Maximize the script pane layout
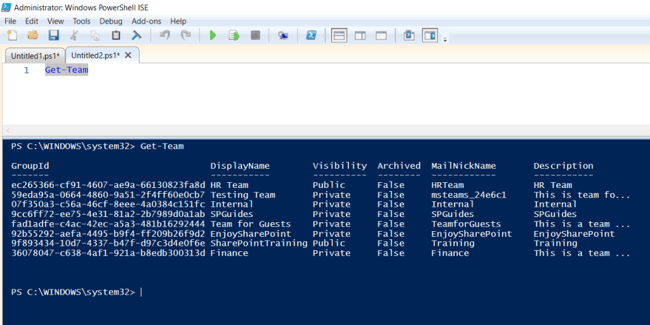The image size is (650, 325). point(381,36)
